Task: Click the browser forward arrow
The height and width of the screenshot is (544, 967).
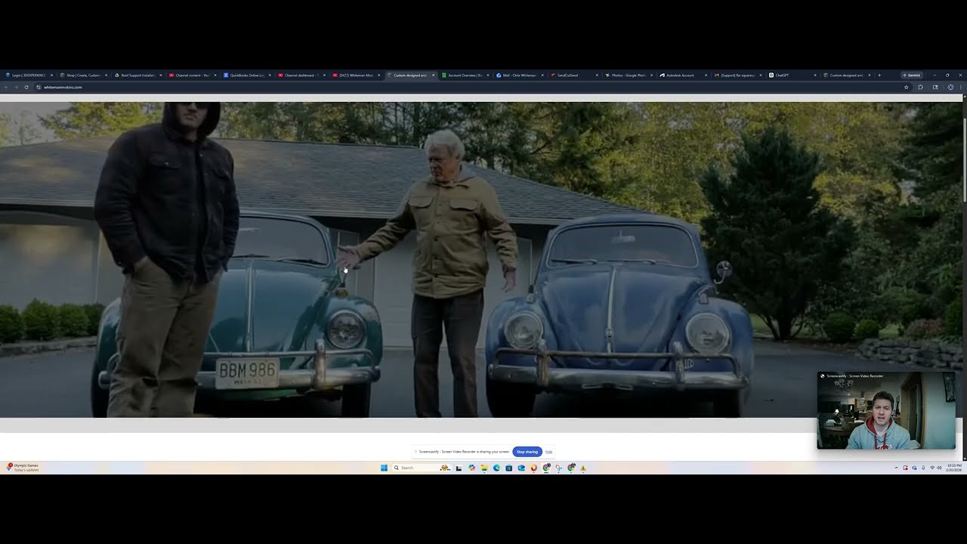Action: [x=16, y=87]
